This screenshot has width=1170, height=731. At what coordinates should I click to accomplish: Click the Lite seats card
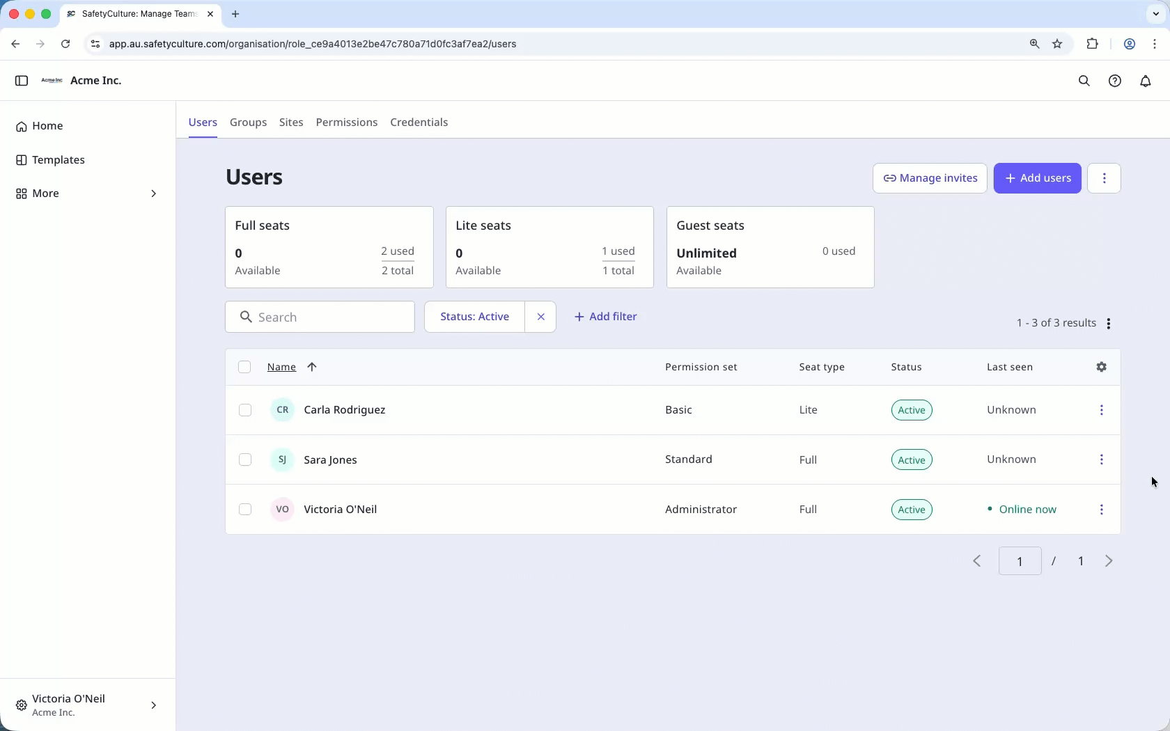[549, 247]
